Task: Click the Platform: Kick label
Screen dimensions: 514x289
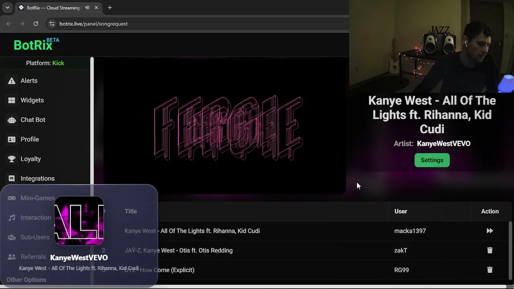Action: (x=45, y=63)
